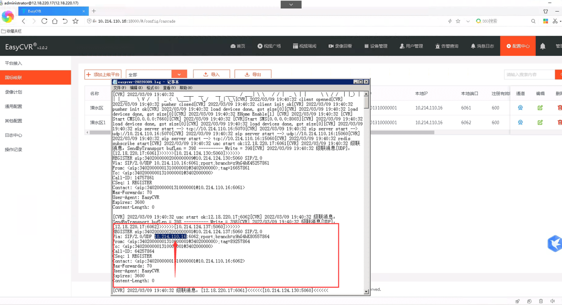Click Notepad scrollbar up arrow
Viewport: 562px width, 305px height.
tap(366, 94)
